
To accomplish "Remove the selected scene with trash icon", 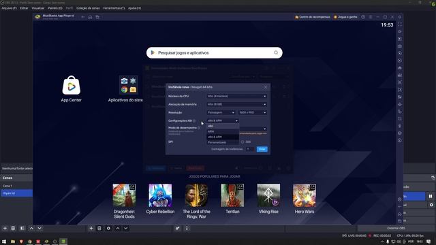I will pyautogui.click(x=13, y=229).
